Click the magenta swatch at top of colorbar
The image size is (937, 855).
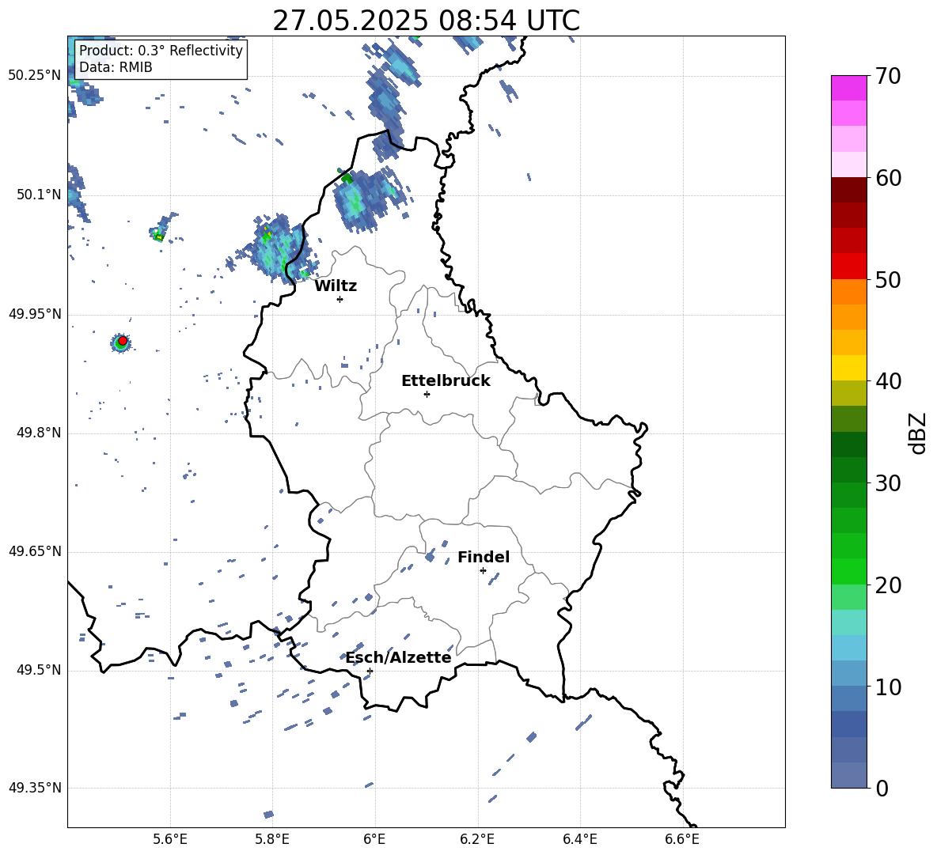[848, 89]
